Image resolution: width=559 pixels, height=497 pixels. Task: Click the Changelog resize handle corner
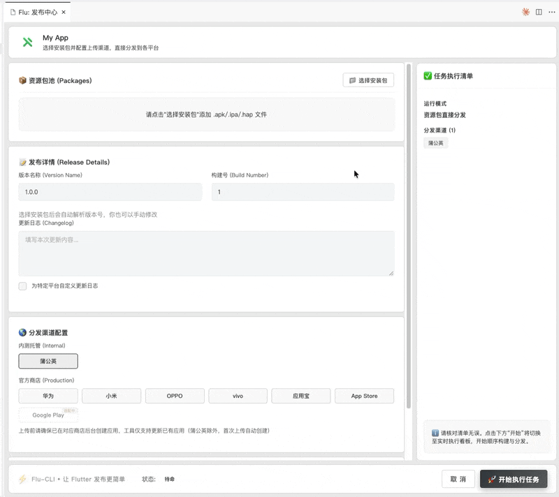[391, 274]
